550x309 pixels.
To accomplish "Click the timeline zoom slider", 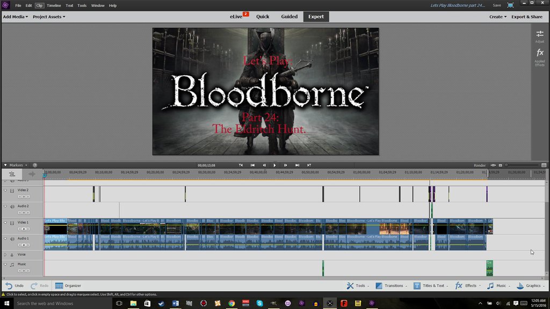I will pos(522,165).
